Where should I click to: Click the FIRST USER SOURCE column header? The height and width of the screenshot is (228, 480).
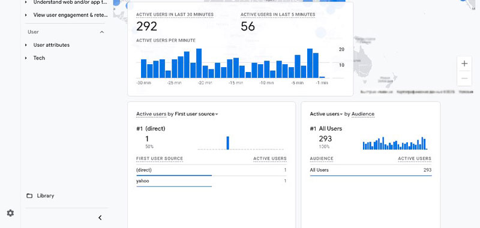(x=160, y=158)
